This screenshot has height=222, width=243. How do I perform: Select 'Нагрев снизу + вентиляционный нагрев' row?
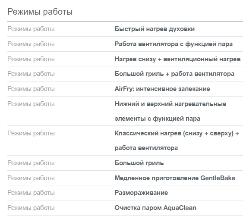pos(125,59)
